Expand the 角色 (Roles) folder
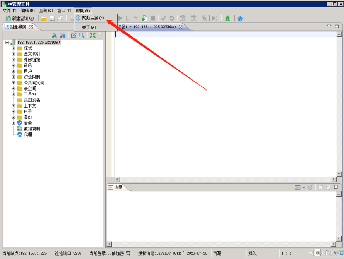 click(14, 65)
